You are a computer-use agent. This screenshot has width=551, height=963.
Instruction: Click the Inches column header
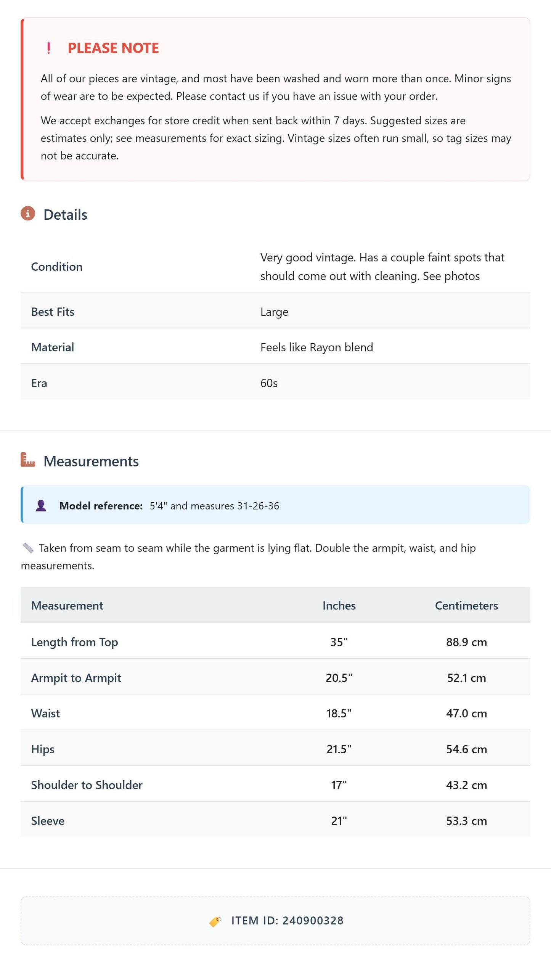(x=339, y=605)
